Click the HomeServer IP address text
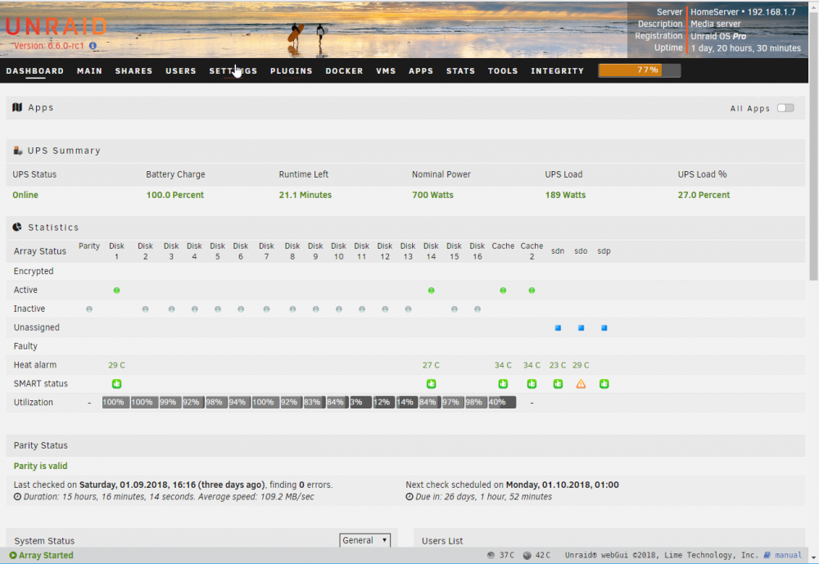 tap(744, 12)
